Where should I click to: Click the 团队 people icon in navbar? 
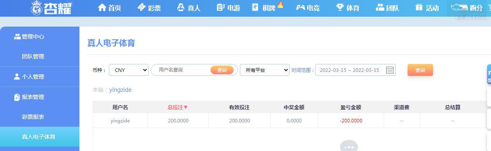pos(380,7)
